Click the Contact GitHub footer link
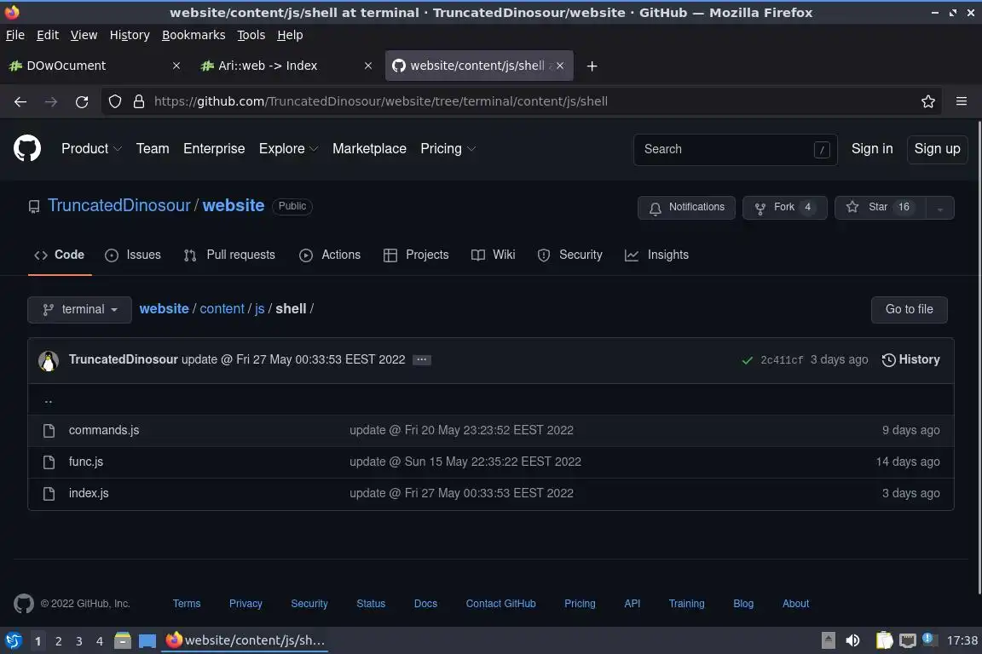The height and width of the screenshot is (654, 982). [x=500, y=604]
